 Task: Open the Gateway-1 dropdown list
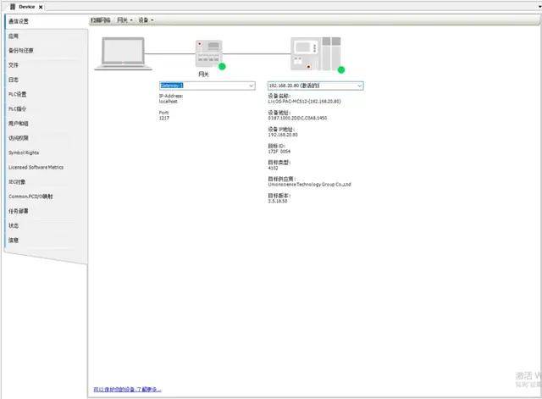pyautogui.click(x=252, y=86)
